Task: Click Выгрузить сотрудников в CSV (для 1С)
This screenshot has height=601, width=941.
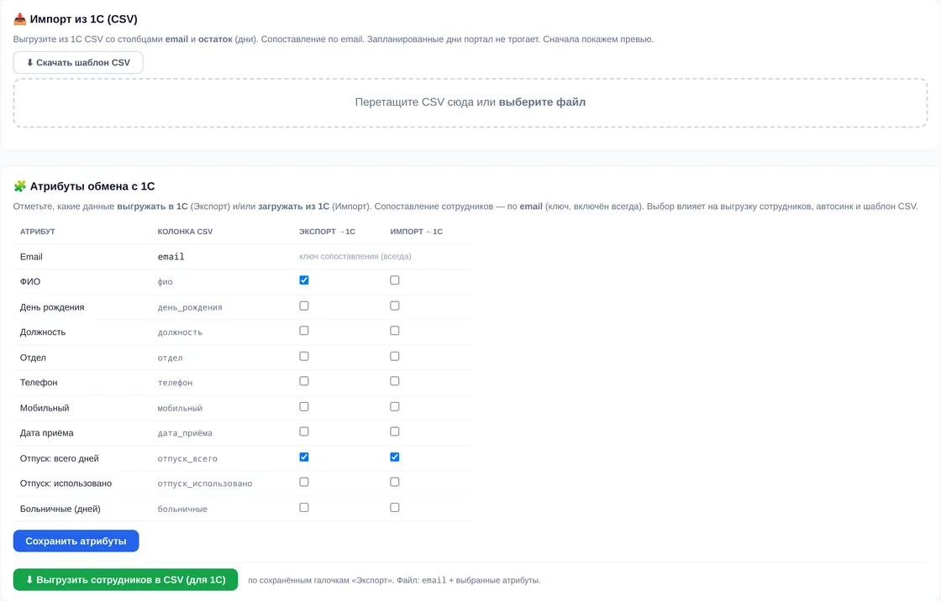Action: pos(125,580)
